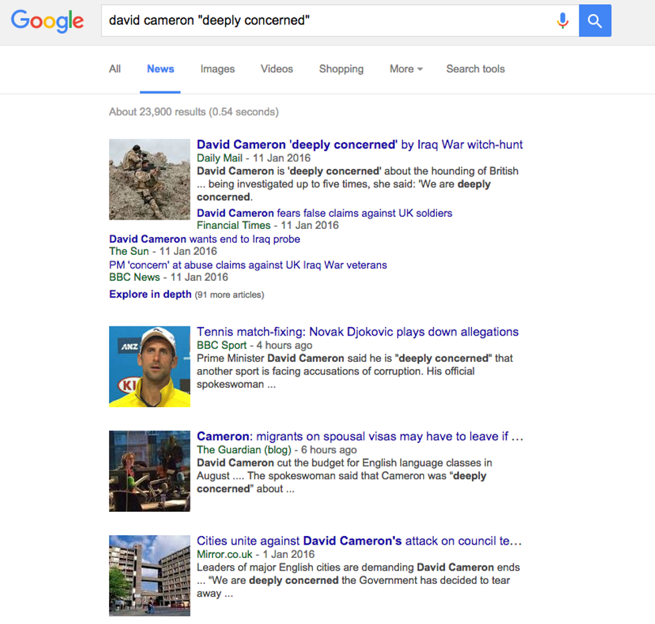655x624 pixels.
Task: Select the News tab
Action: click(x=160, y=69)
